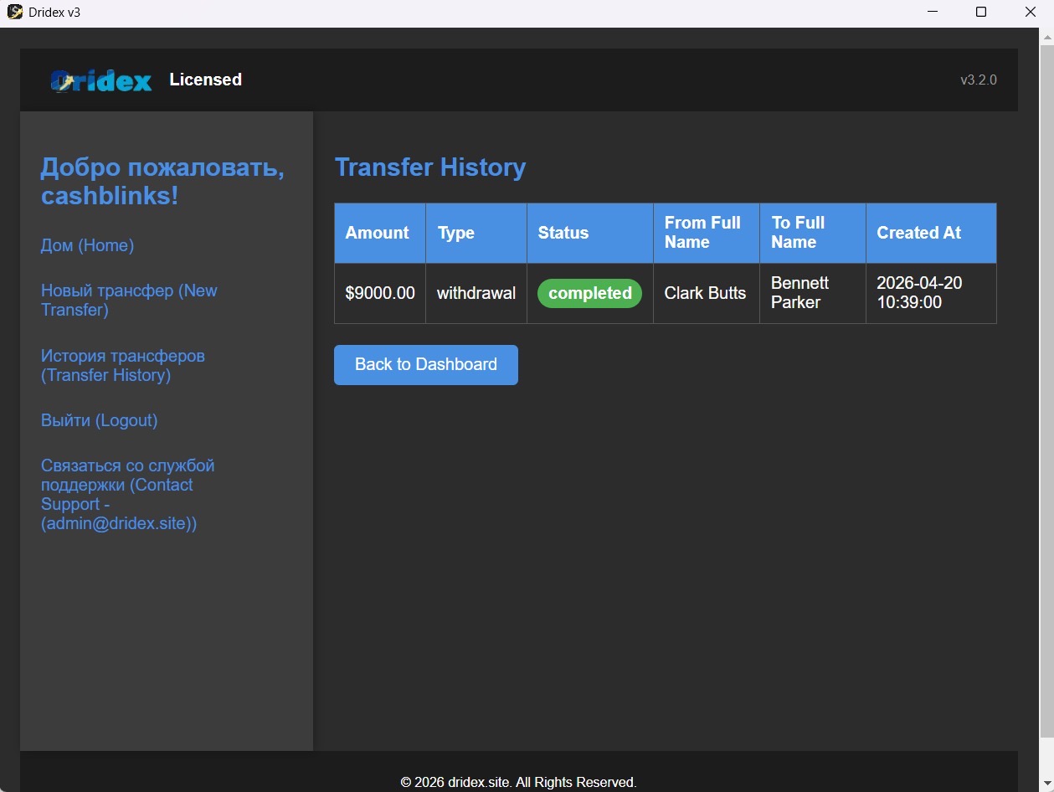
Task: Start a Новый трансфер (New Transfer)
Action: [129, 300]
